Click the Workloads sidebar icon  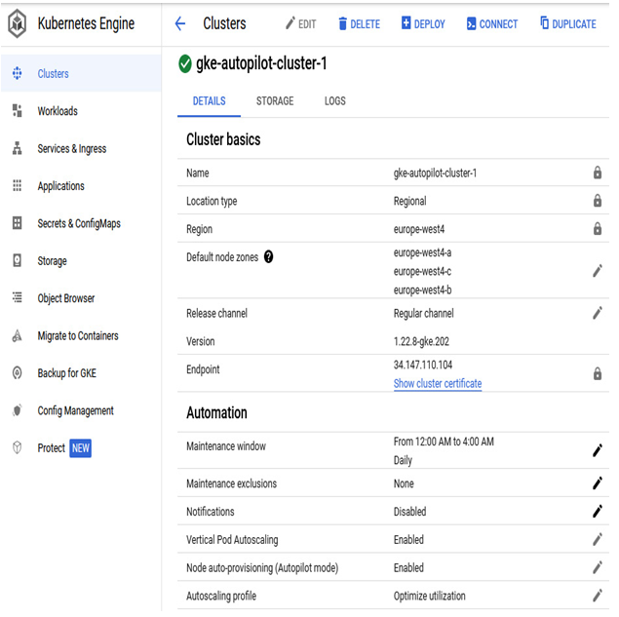[17, 111]
